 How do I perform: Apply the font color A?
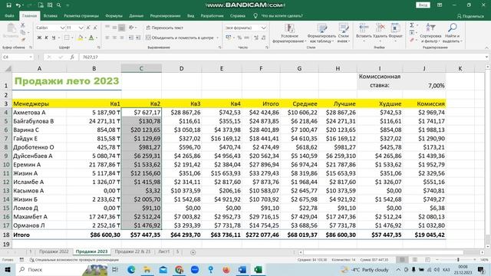tap(91, 38)
